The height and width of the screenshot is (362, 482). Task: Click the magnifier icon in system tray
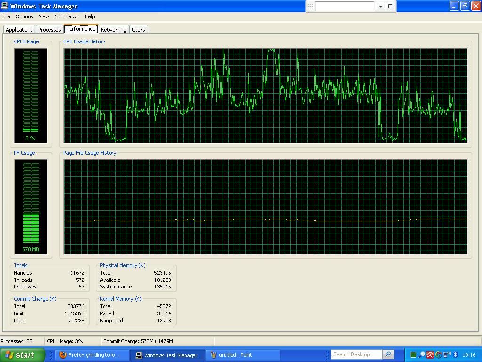[422, 355]
